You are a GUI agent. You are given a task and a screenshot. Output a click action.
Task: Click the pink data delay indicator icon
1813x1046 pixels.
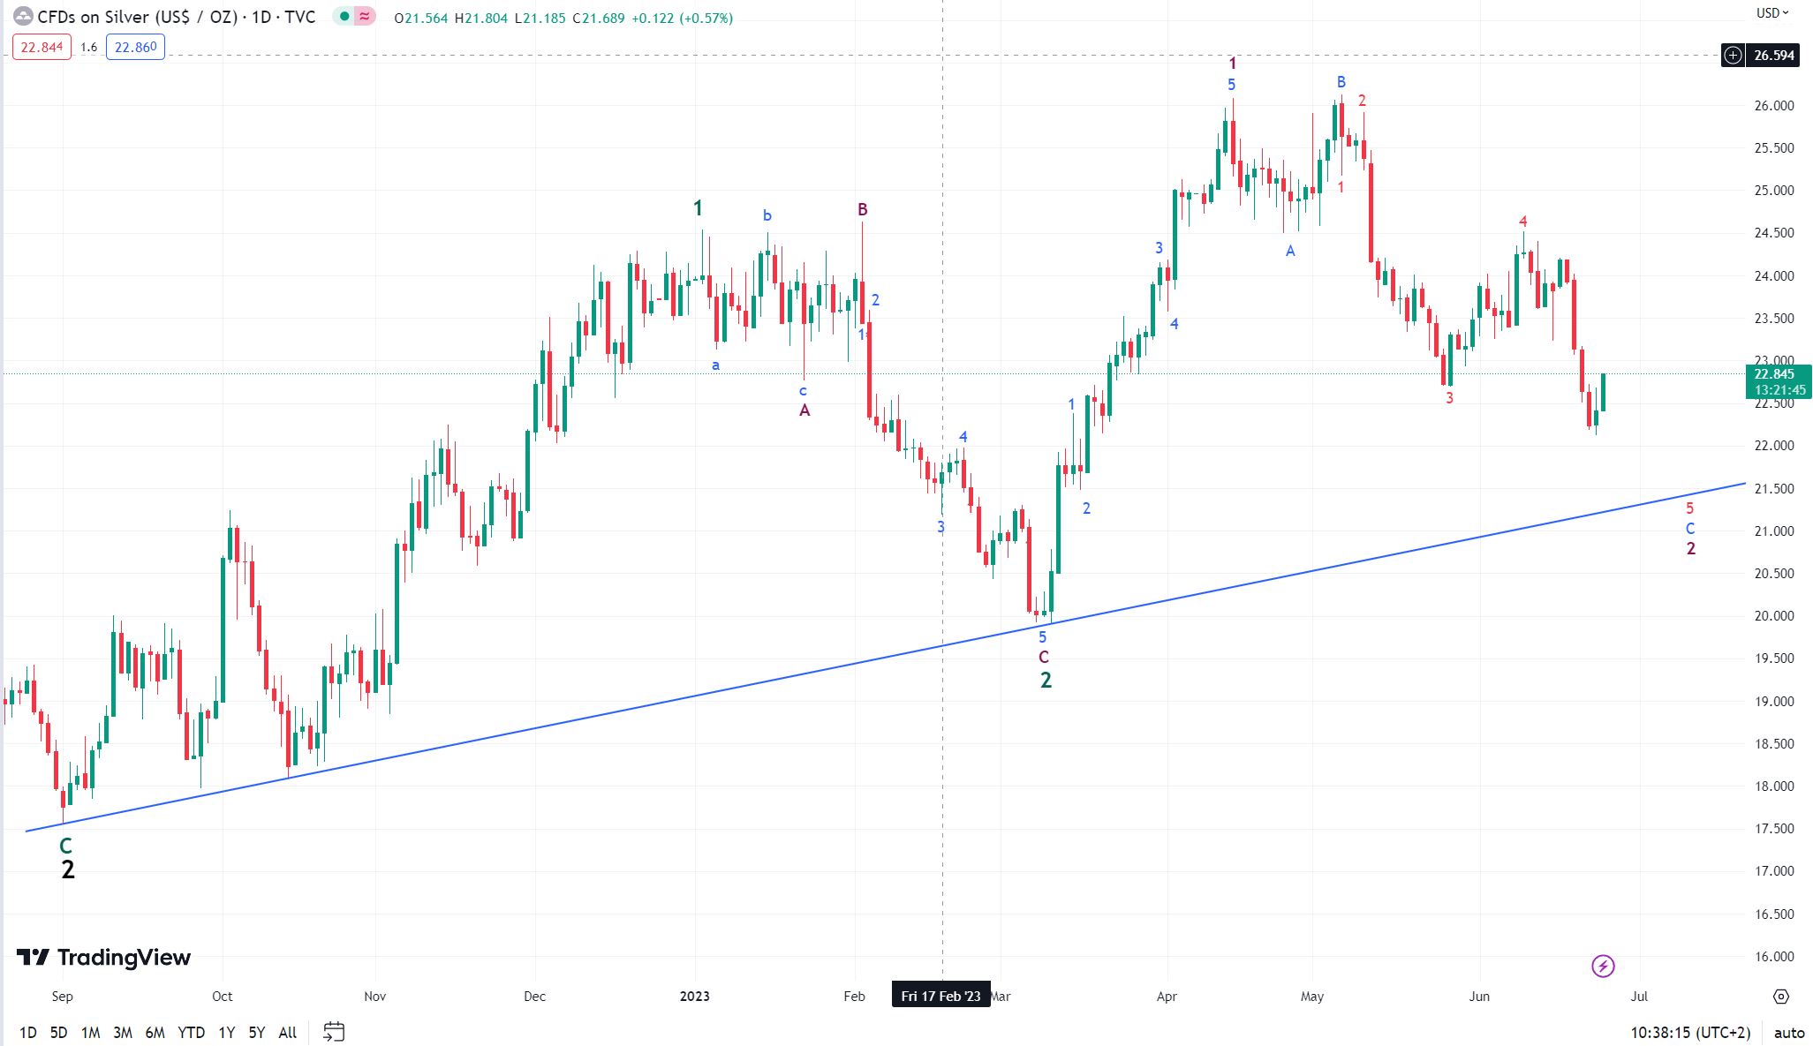365,17
